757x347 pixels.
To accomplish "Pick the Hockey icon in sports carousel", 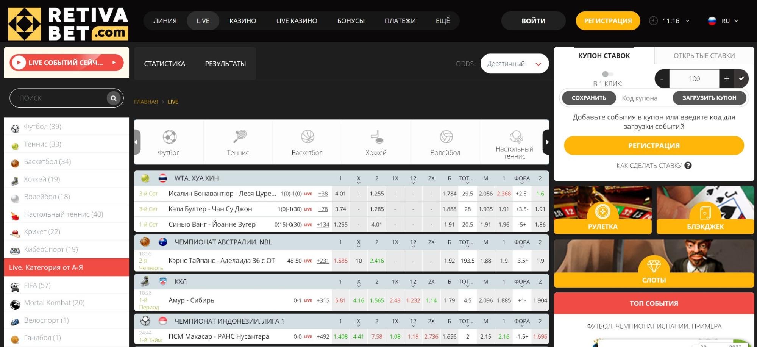I will click(x=377, y=137).
